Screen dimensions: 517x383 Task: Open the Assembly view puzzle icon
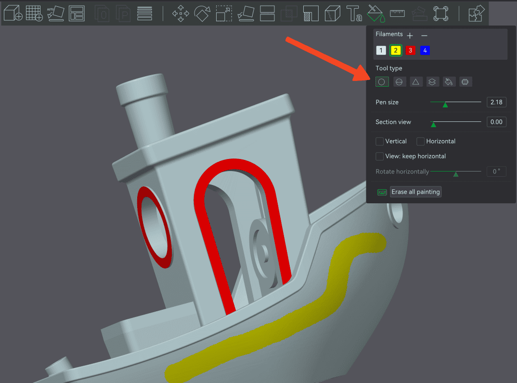476,13
